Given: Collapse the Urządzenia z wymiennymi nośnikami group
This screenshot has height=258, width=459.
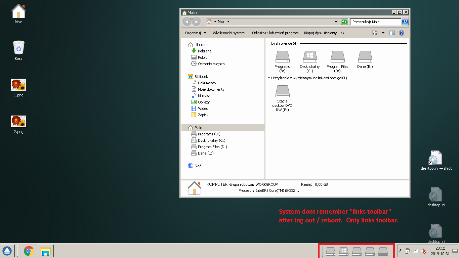Looking at the screenshot, I should 269,78.
